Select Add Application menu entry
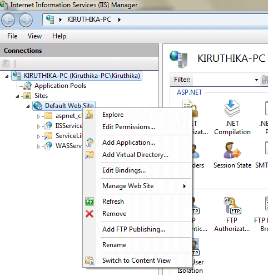Image resolution: width=268 pixels, height=275 pixels. coord(137,143)
